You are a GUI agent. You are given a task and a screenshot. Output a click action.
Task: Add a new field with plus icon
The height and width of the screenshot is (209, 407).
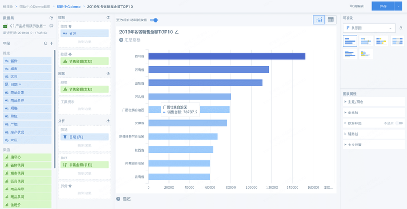pyautogui.click(x=51, y=43)
